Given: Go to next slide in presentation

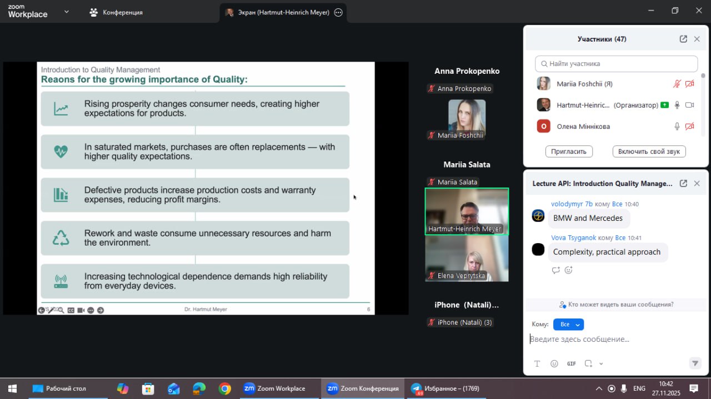Looking at the screenshot, I should [101, 310].
